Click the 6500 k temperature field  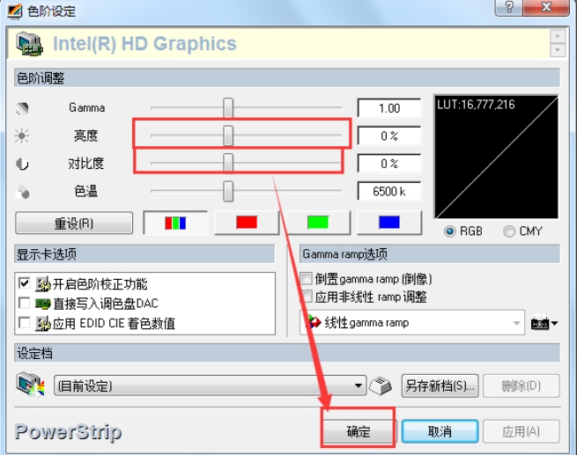click(389, 191)
